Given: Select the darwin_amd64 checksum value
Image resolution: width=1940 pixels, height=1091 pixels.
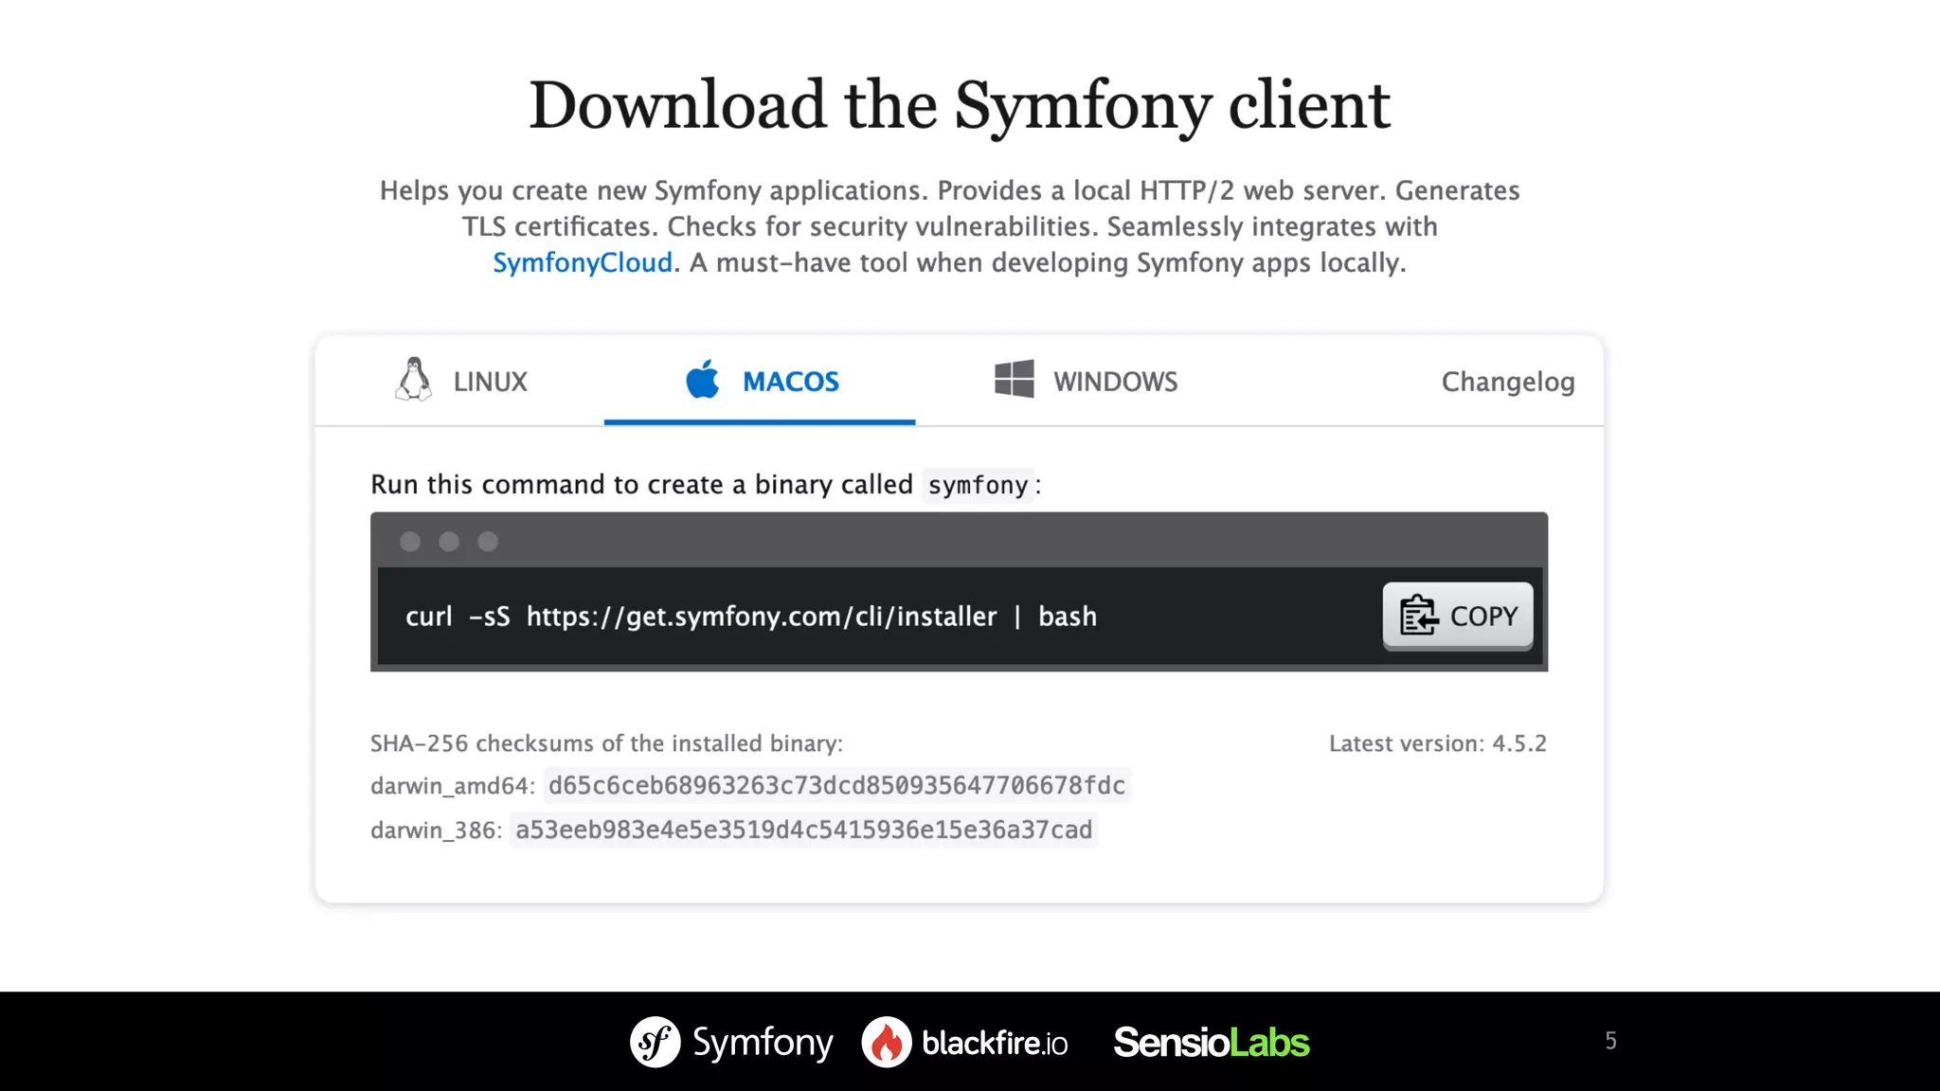Looking at the screenshot, I should (x=836, y=785).
